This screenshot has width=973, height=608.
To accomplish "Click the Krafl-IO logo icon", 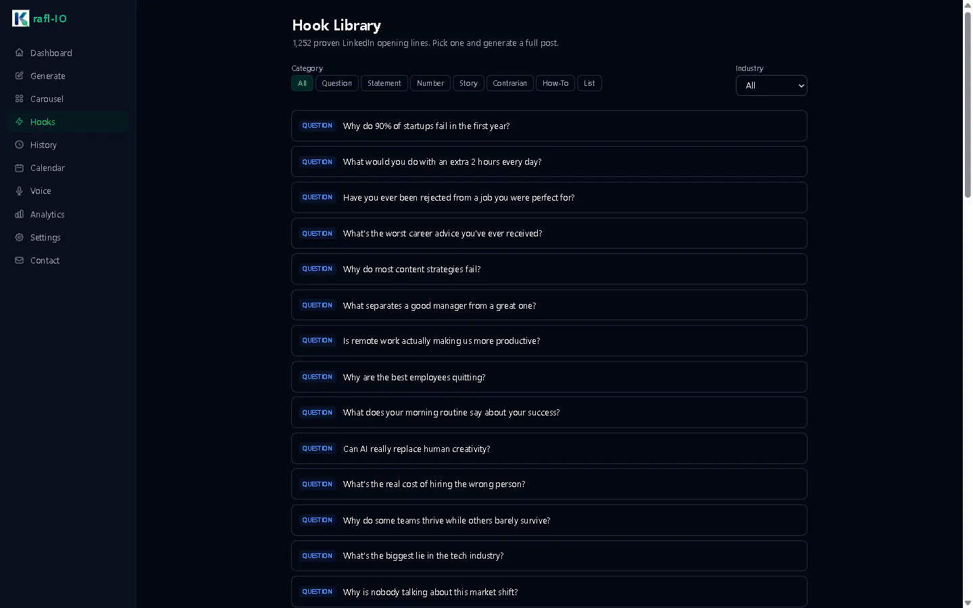I will pyautogui.click(x=21, y=18).
